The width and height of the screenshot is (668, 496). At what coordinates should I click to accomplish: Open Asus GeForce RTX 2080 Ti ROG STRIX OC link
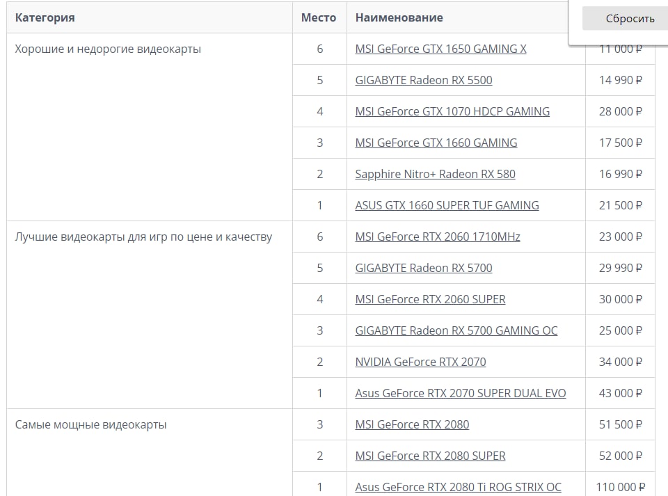(458, 487)
